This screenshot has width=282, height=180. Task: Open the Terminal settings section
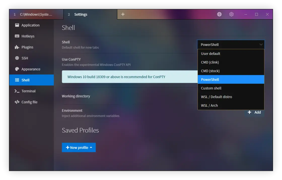coord(31,91)
